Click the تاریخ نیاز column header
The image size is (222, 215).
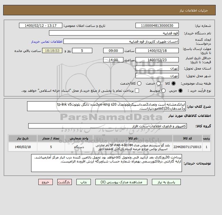(x=23, y=138)
